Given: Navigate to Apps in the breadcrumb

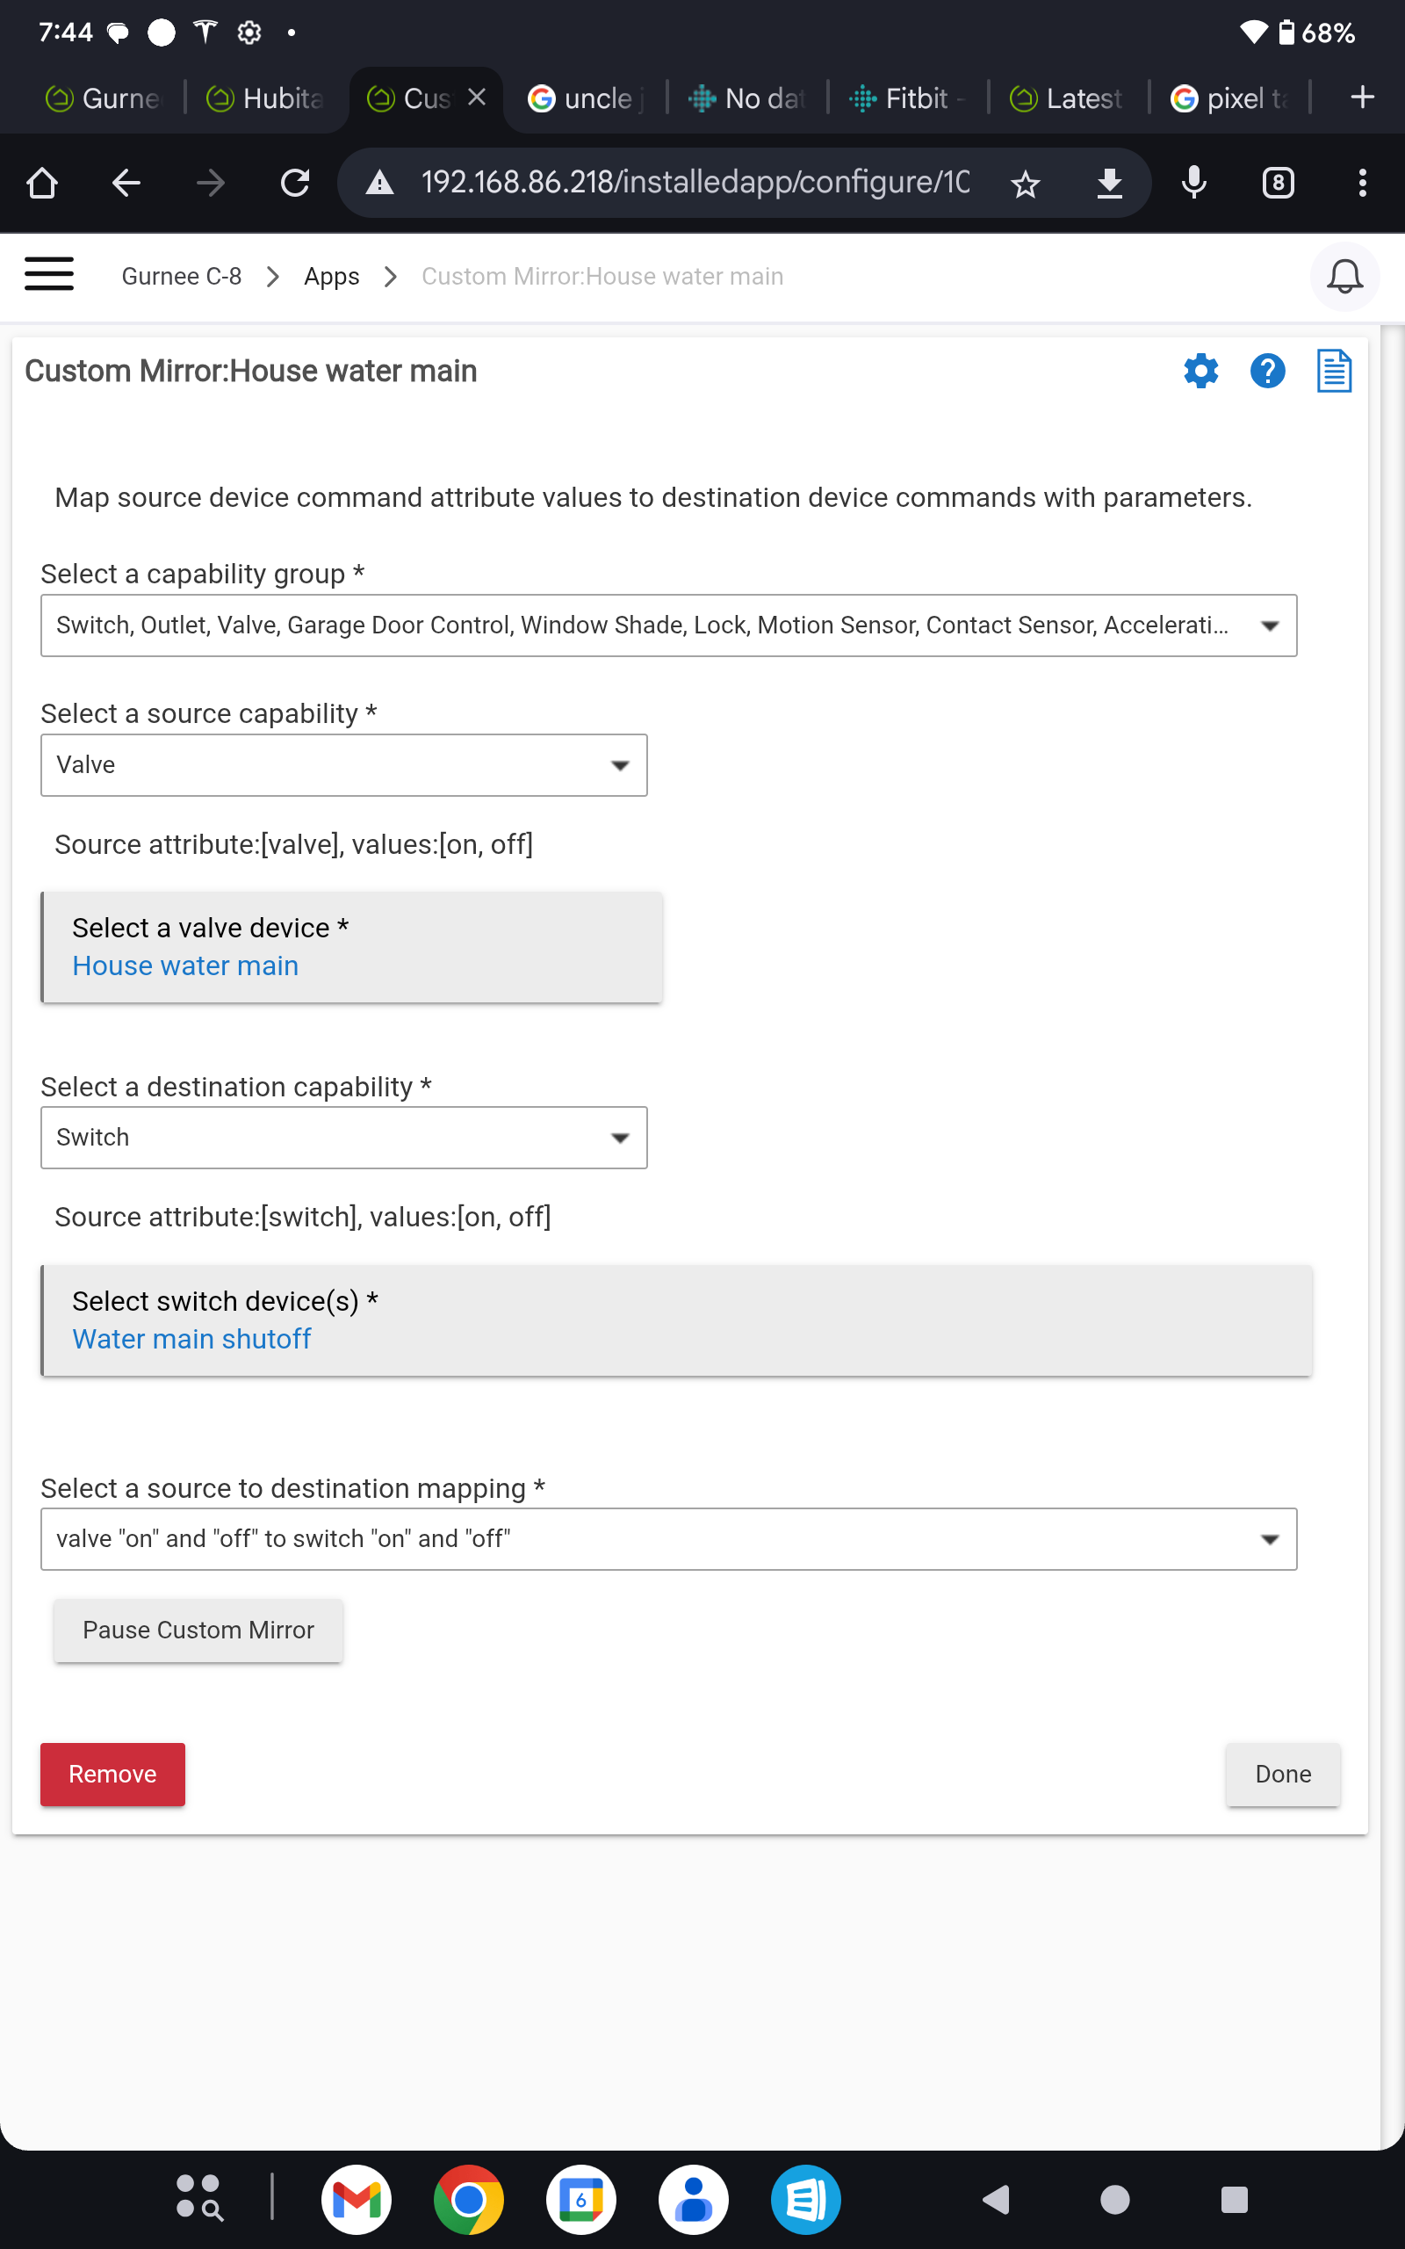Looking at the screenshot, I should [x=331, y=276].
